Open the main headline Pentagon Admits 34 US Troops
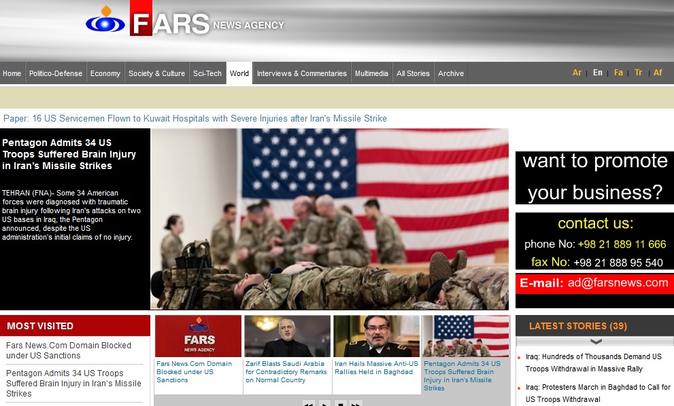This screenshot has height=406, width=674. pos(69,154)
